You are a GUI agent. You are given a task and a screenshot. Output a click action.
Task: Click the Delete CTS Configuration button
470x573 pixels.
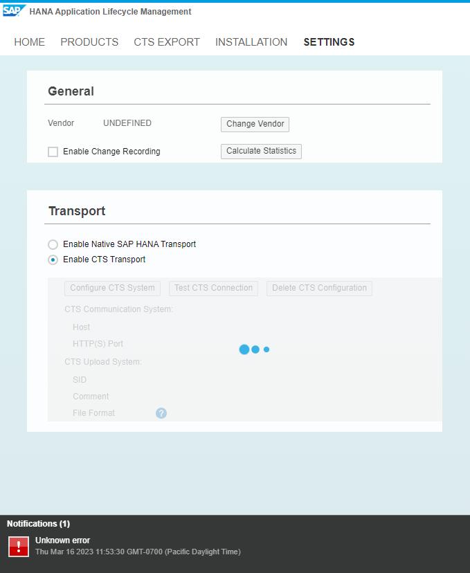coord(319,289)
